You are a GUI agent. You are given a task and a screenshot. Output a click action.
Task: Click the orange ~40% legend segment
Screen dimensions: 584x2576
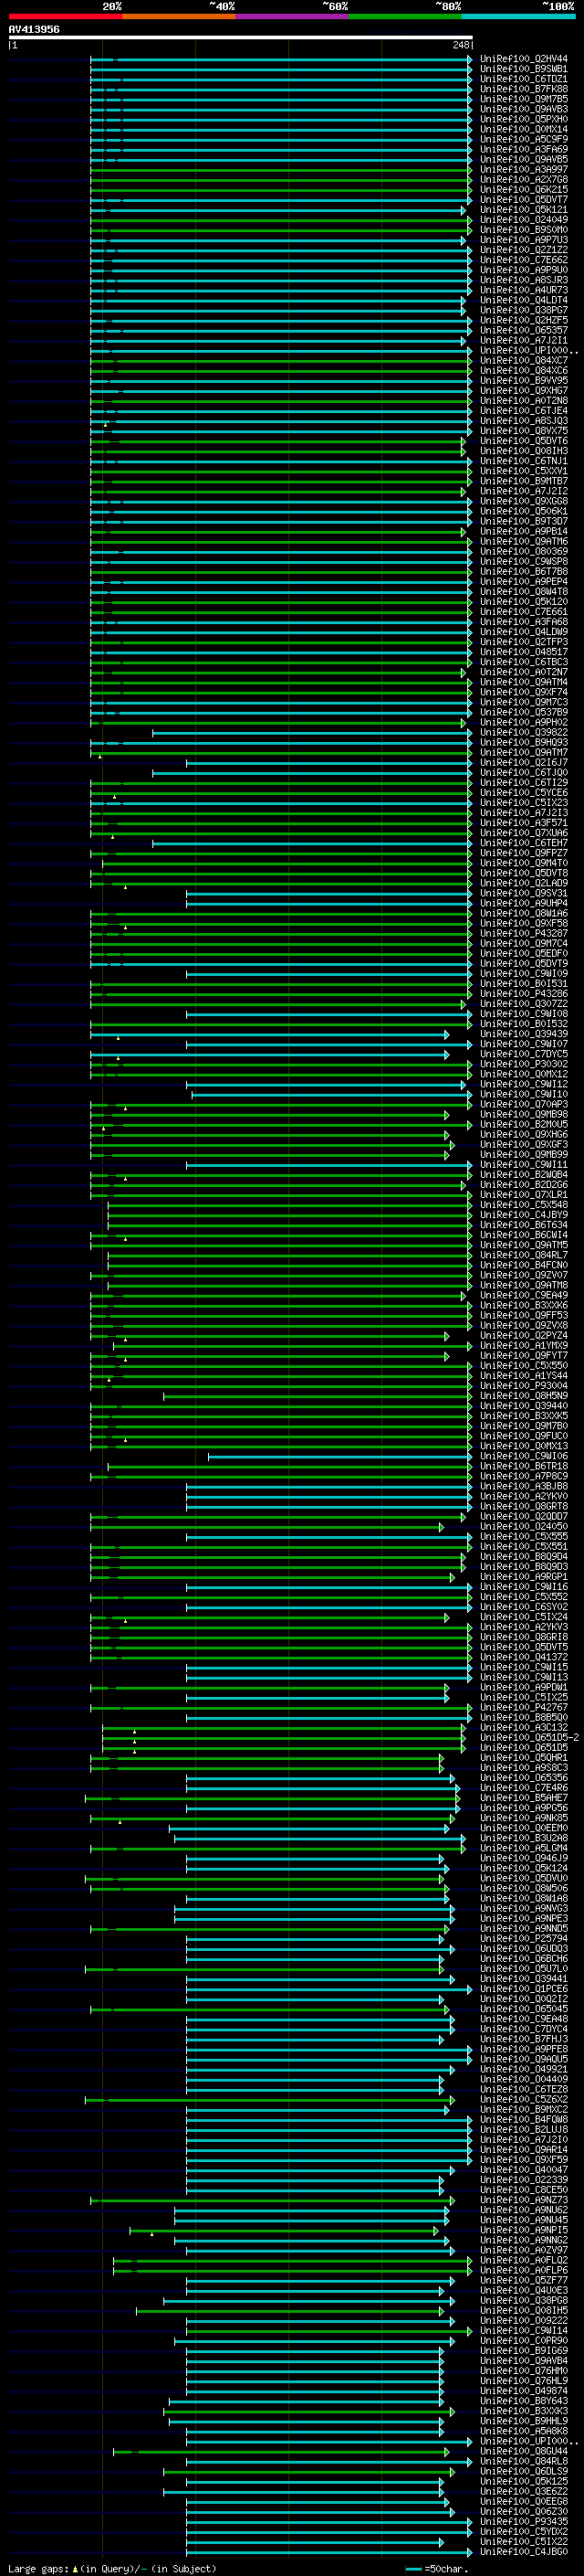(x=179, y=16)
